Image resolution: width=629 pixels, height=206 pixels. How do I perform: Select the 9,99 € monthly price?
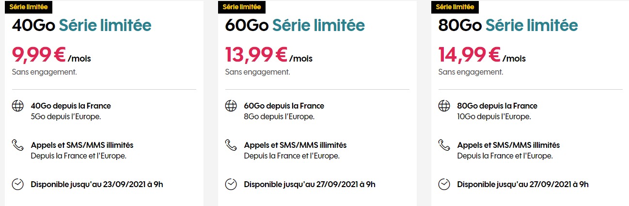coord(40,55)
